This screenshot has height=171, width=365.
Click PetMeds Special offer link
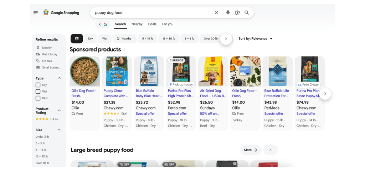tap(274, 114)
